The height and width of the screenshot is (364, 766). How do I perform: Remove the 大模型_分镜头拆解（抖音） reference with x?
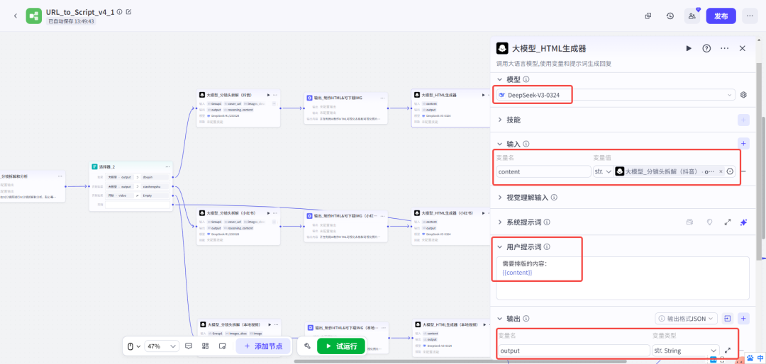point(721,172)
